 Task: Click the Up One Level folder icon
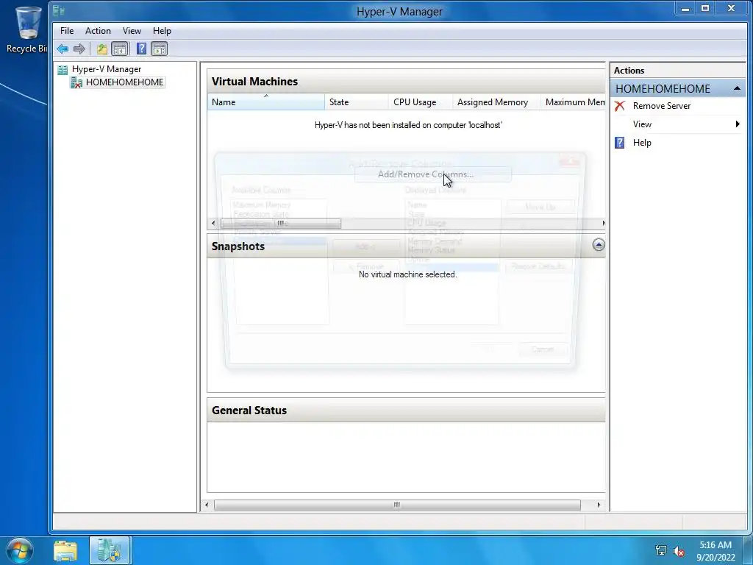click(101, 49)
